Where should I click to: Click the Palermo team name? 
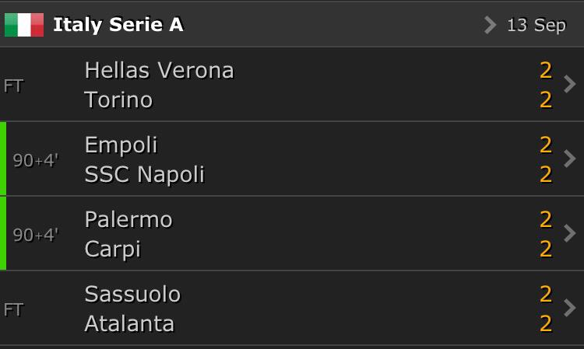coord(128,219)
